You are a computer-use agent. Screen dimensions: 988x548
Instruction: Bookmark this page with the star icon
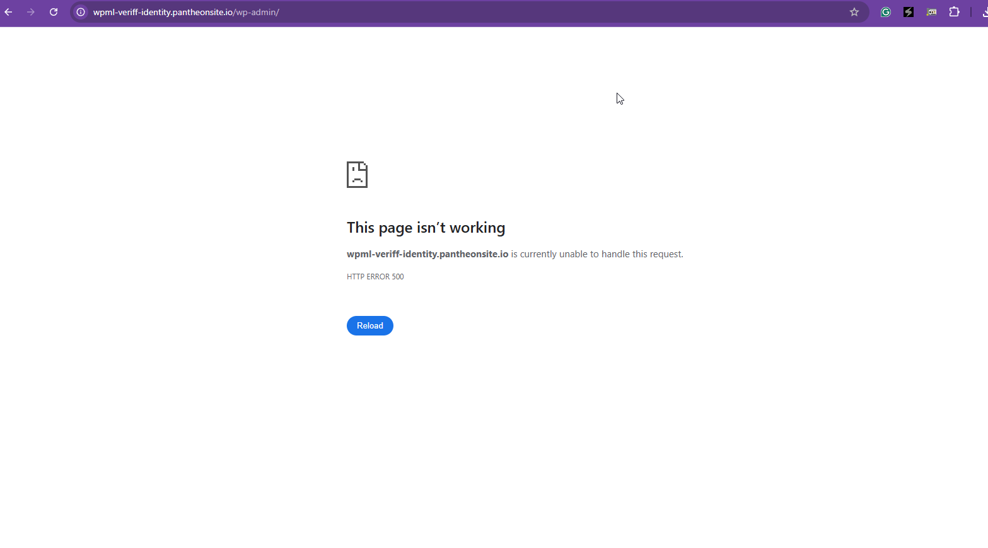tap(854, 12)
